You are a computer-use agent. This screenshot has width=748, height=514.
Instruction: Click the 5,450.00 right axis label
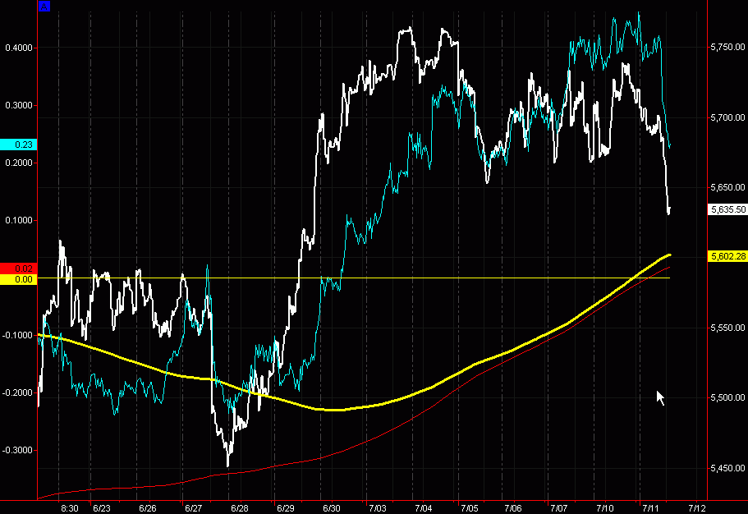coord(727,468)
